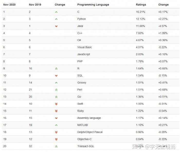The width and height of the screenshot is (180, 154).
Task: Click the Nov 2020 column header
Action: (9, 5)
